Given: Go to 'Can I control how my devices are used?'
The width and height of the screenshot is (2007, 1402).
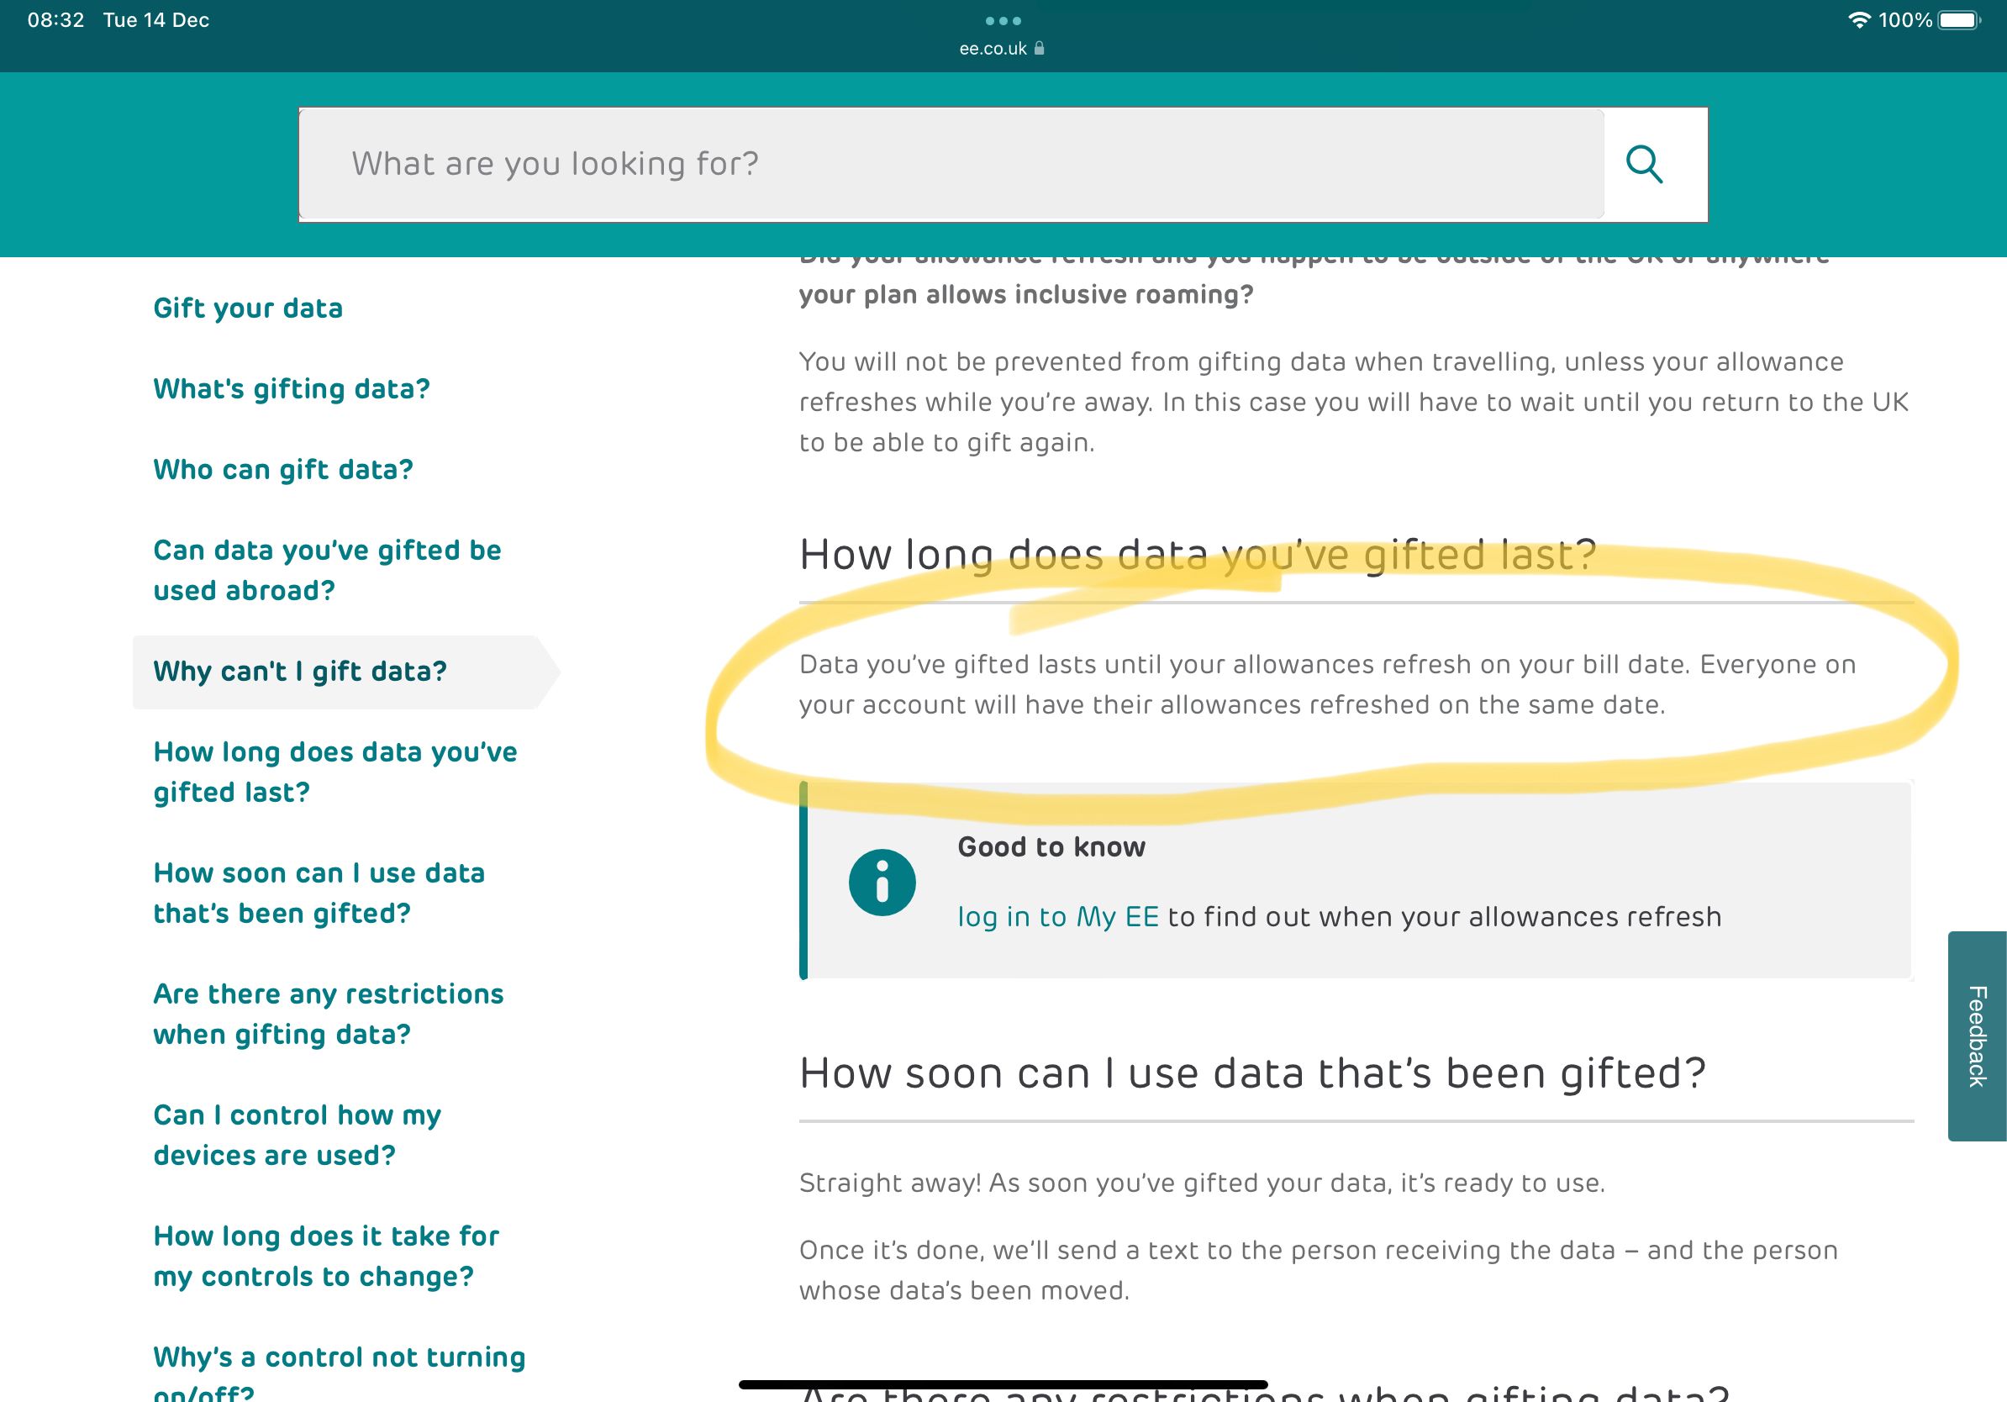Looking at the screenshot, I should click(x=297, y=1135).
